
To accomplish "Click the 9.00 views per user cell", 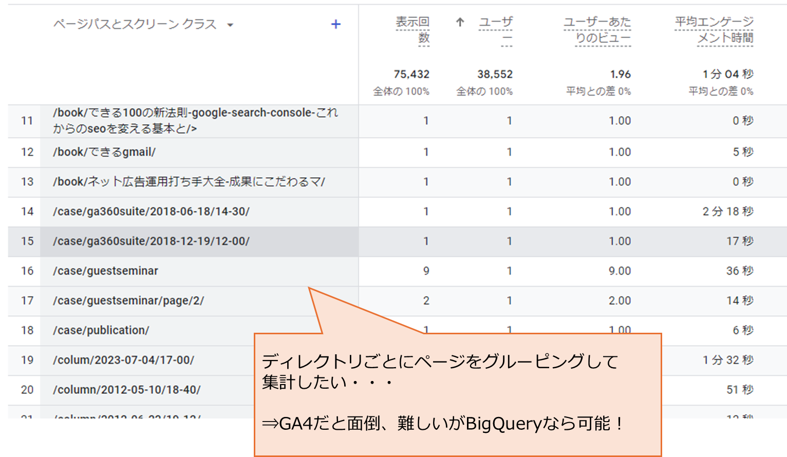I will pos(620,271).
